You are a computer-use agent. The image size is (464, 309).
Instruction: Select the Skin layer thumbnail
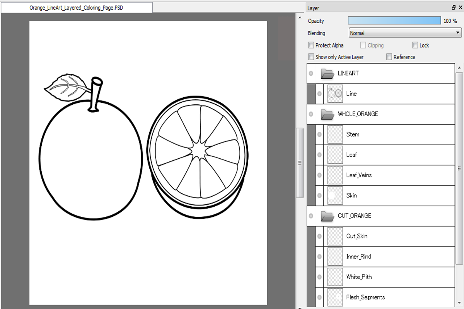335,196
